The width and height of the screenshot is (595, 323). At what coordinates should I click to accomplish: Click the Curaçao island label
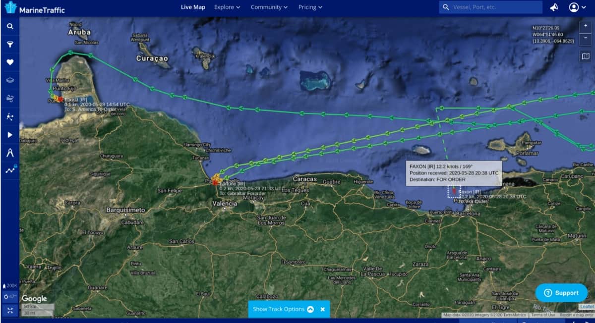pyautogui.click(x=152, y=58)
